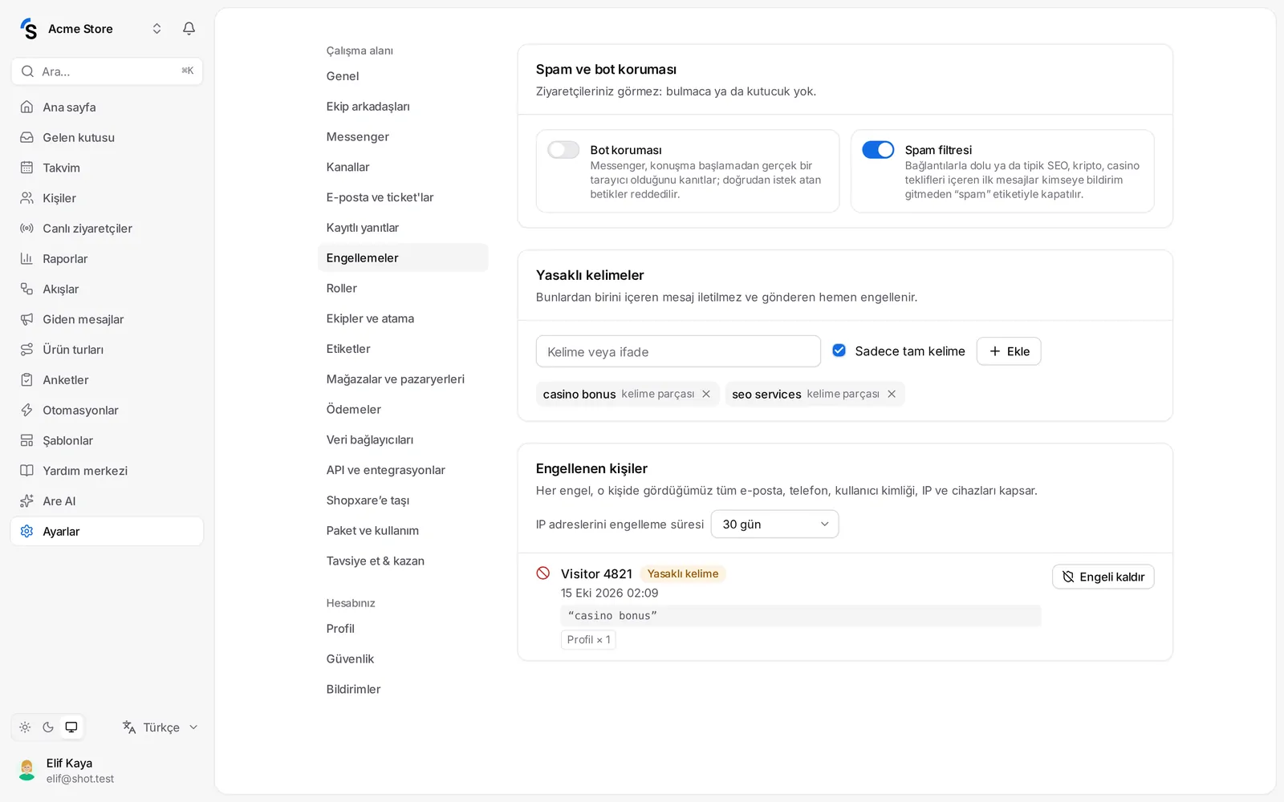Screen dimensions: 1284x802
Task: Click the Acme Store logo icon
Action: 29,29
